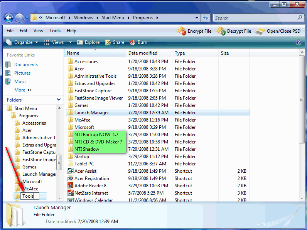Select the Acer Registration shortcut icon
The image size is (307, 230).
pyautogui.click(x=70, y=178)
